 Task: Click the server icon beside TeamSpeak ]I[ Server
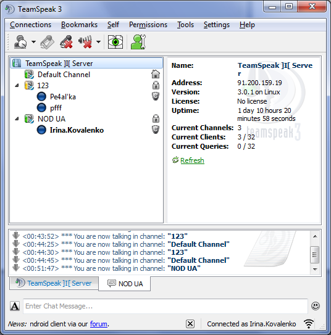(x=17, y=63)
